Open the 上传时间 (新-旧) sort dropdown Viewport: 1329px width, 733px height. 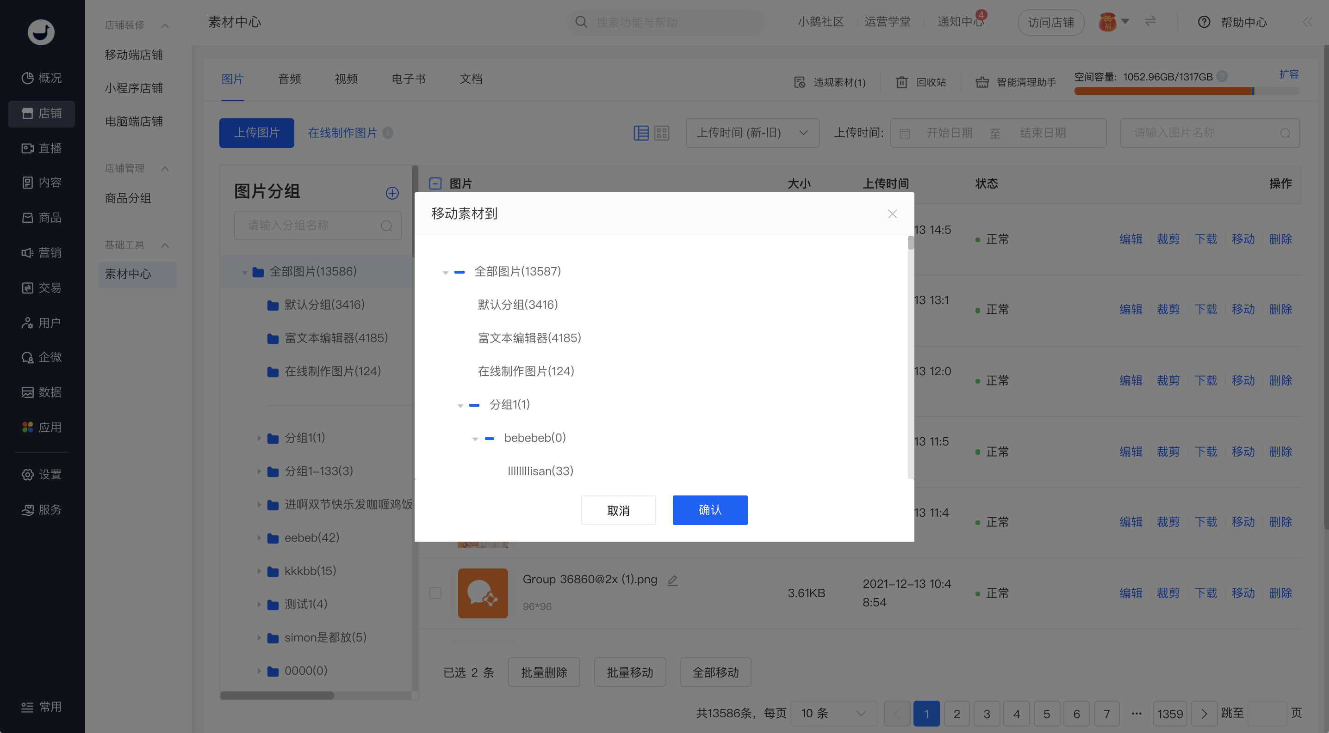[752, 133]
